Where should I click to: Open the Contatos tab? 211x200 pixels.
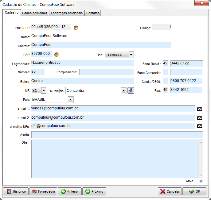click(x=92, y=13)
